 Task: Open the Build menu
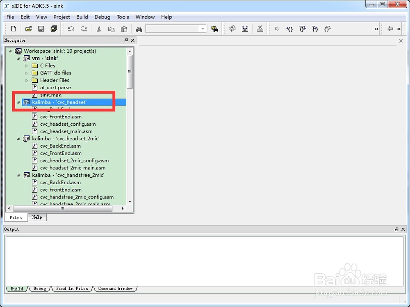(x=82, y=17)
